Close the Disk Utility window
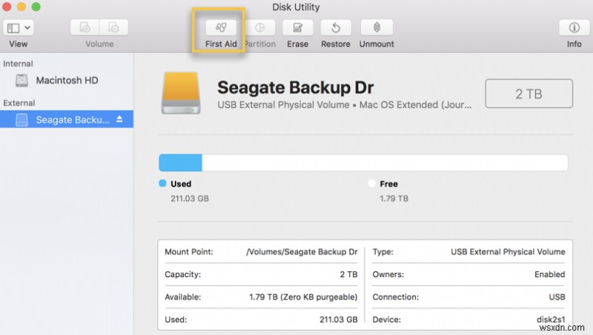 coord(7,7)
